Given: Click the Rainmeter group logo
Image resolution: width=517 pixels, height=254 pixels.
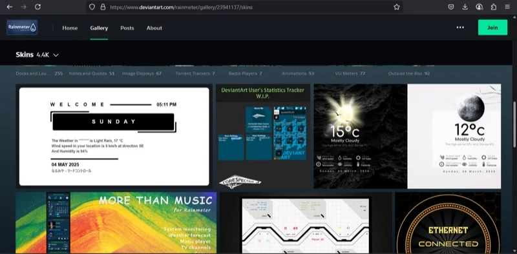Looking at the screenshot, I should pyautogui.click(x=22, y=28).
